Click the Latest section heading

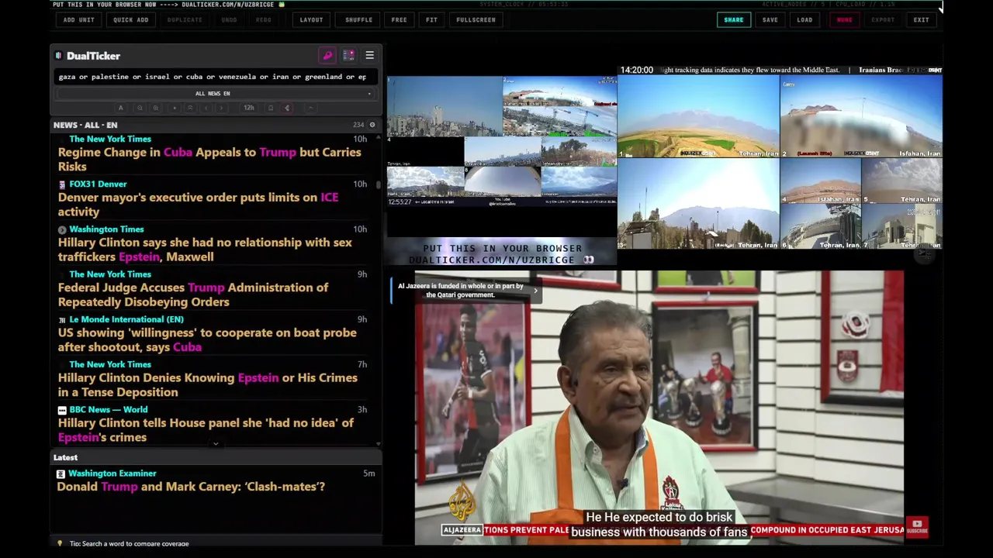(65, 457)
